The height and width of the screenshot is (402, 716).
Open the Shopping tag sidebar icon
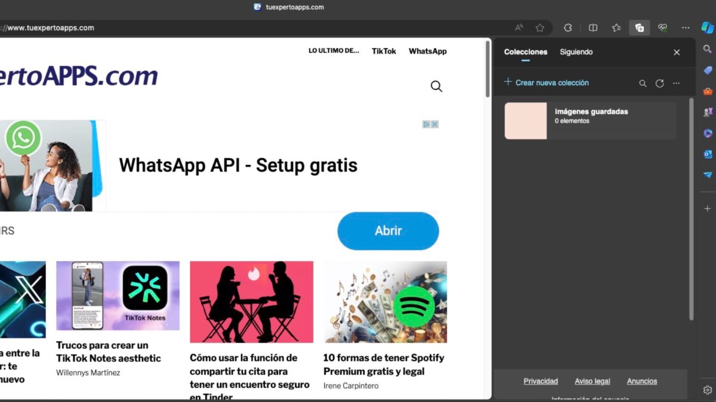(708, 70)
